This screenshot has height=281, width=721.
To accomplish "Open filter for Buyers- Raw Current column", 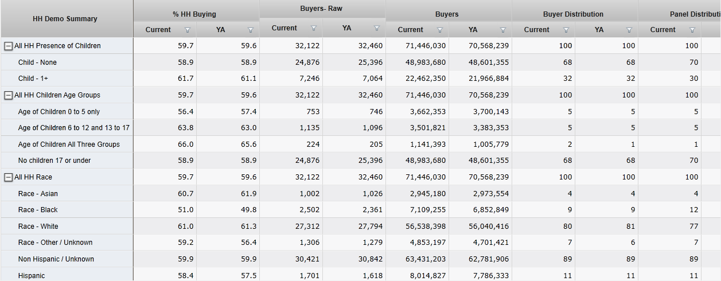I will [314, 28].
